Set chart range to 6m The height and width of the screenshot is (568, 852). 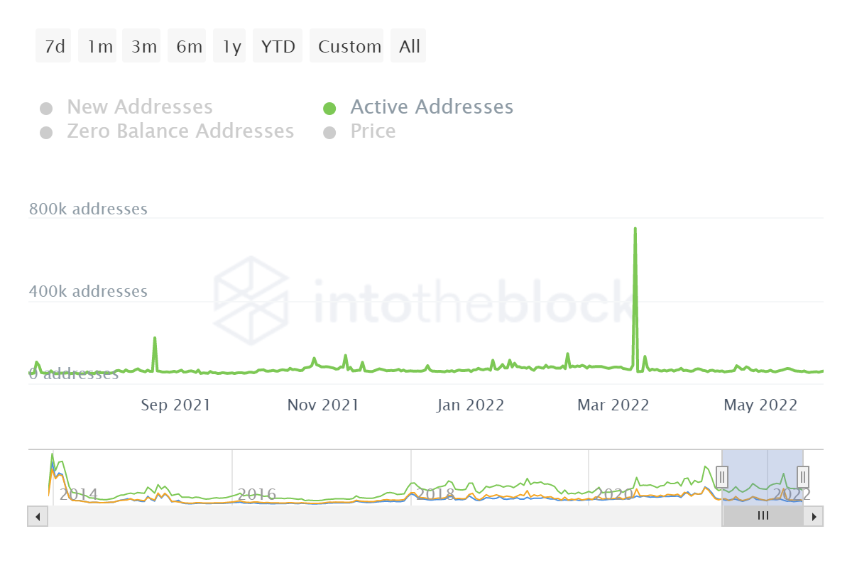(187, 47)
